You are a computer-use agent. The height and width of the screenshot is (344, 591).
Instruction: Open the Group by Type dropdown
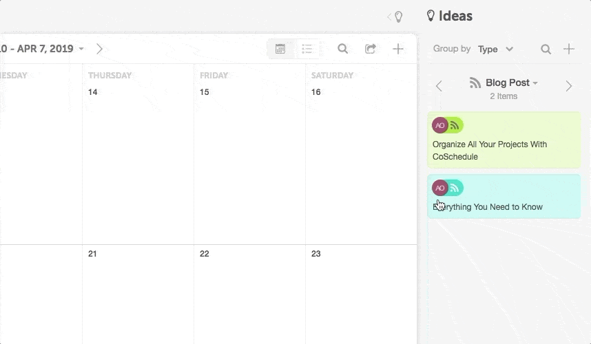(495, 49)
